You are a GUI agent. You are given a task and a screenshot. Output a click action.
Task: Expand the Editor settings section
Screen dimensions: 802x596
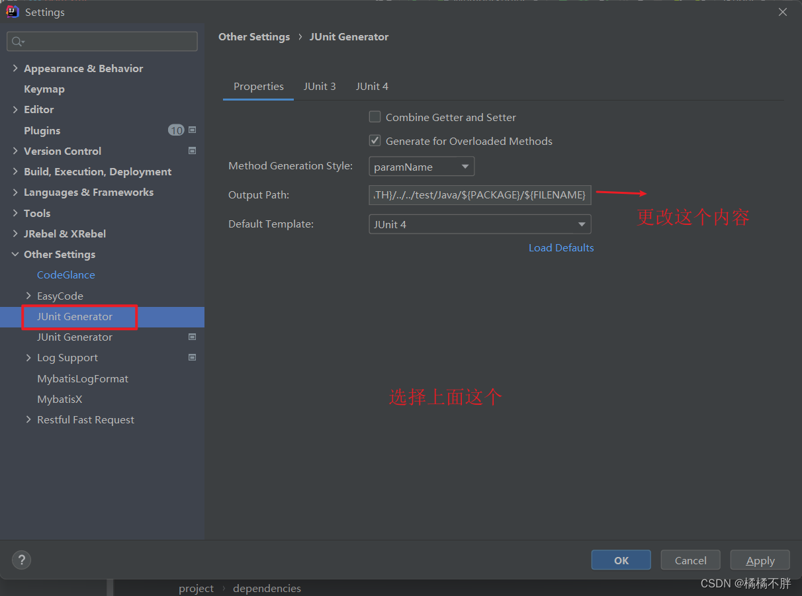pos(15,109)
